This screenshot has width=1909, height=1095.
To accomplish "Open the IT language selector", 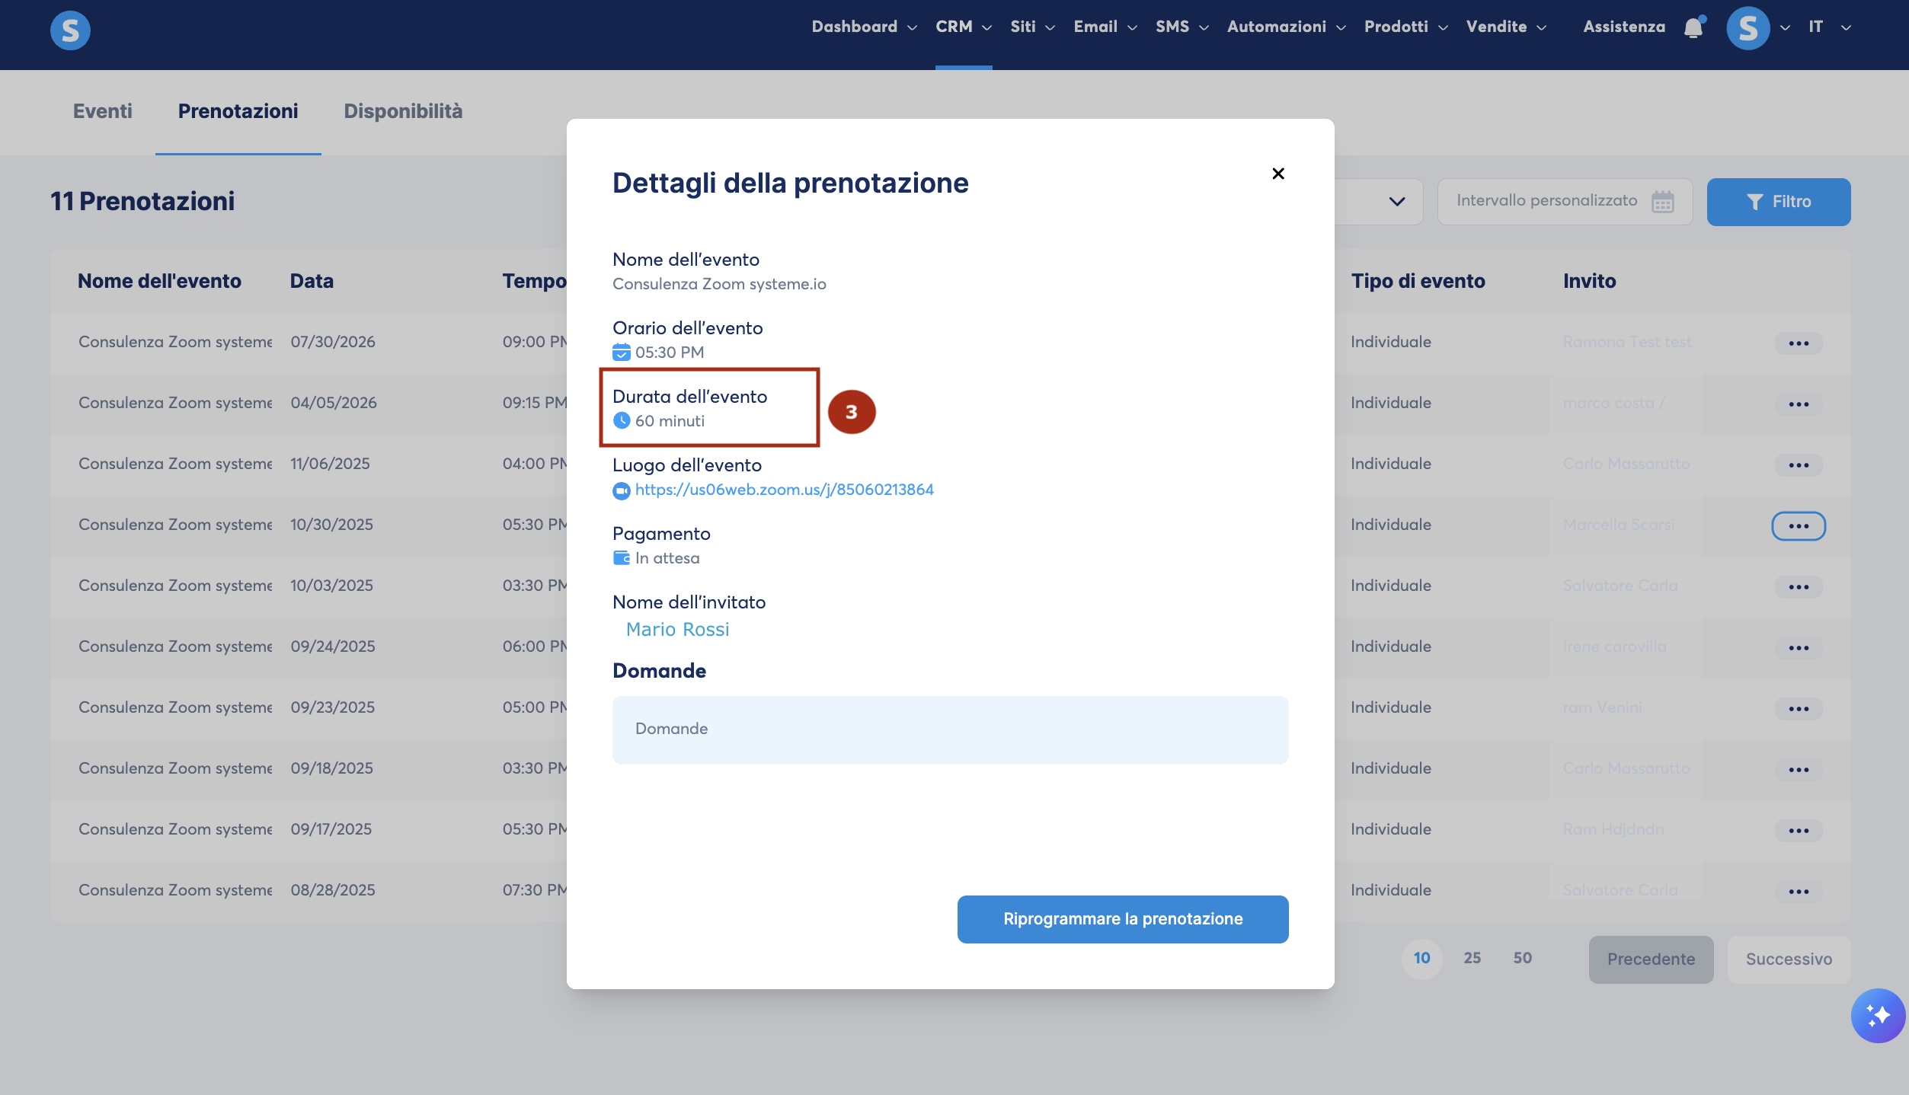I will coord(1830,27).
